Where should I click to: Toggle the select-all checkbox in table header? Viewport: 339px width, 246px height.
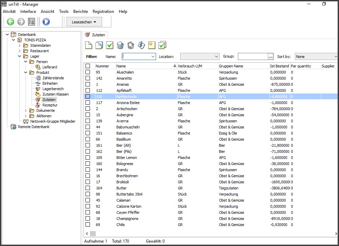pyautogui.click(x=88, y=66)
